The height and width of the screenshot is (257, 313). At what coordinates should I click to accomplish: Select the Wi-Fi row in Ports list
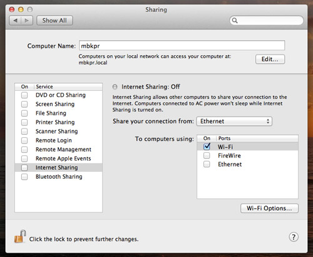pos(247,147)
